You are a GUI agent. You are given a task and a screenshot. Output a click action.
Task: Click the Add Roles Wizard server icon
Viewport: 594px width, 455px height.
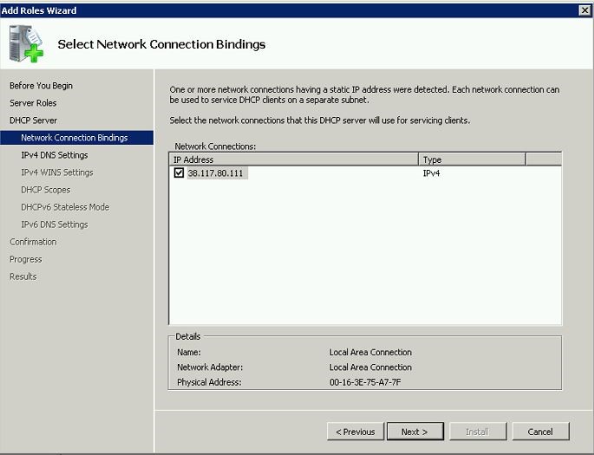[x=26, y=43]
